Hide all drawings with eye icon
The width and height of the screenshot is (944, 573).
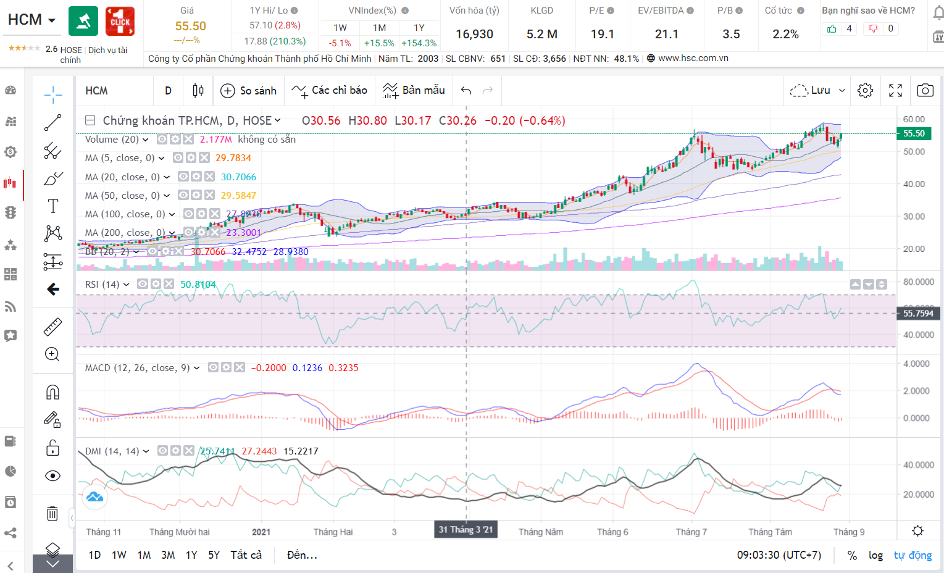click(x=52, y=475)
